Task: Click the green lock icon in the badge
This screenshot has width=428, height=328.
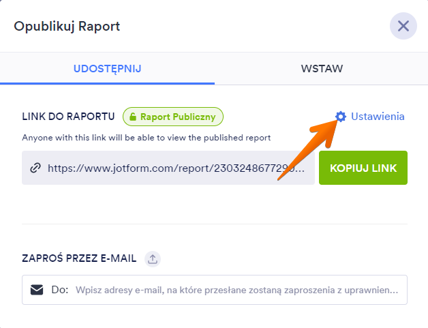Action: pos(132,117)
